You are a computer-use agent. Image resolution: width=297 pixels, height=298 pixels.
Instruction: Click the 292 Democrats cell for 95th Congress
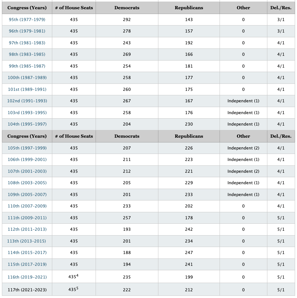coord(127,20)
